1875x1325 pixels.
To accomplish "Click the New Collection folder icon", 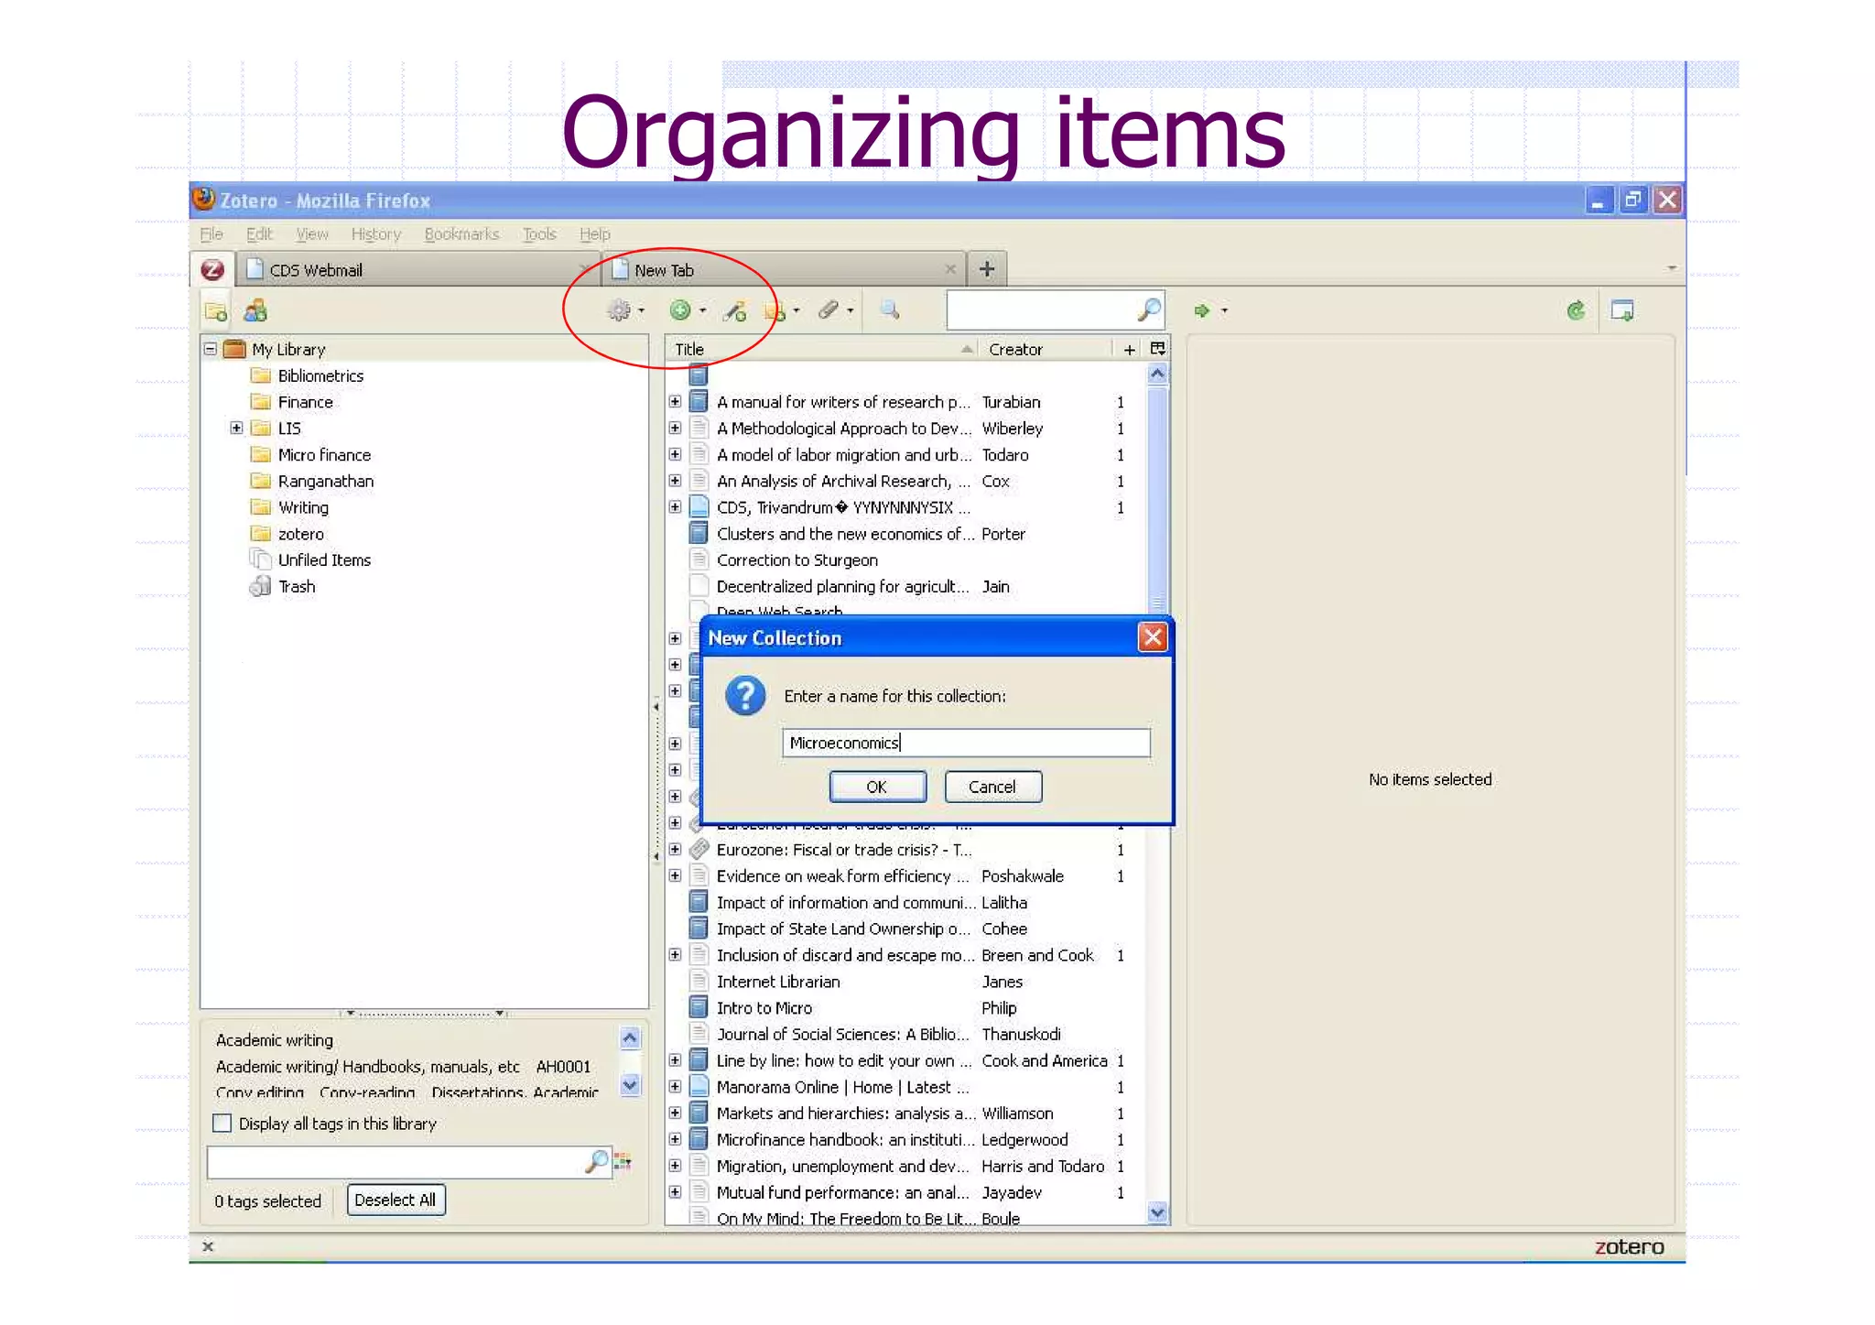I will point(216,311).
